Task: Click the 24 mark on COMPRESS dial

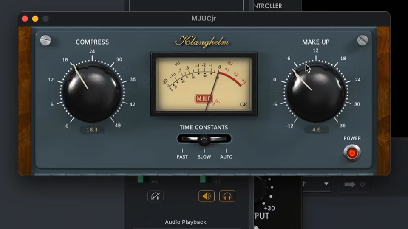Action: coord(92,51)
